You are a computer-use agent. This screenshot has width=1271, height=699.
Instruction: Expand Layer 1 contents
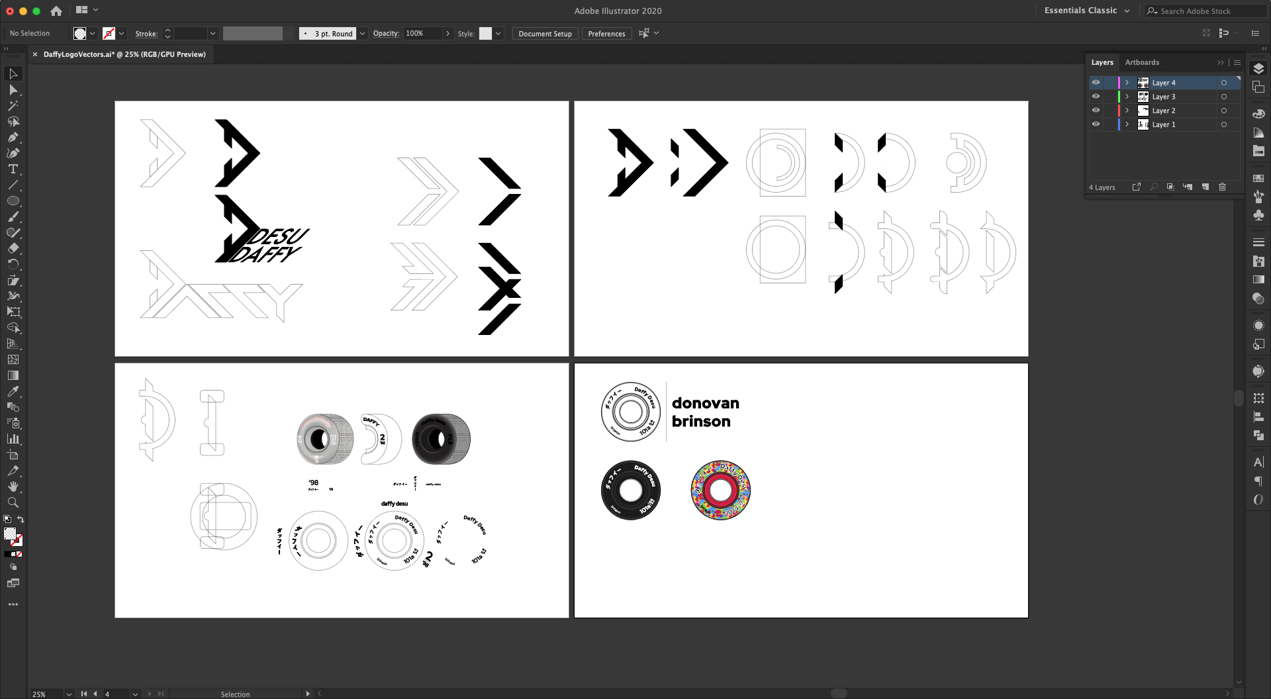pyautogui.click(x=1127, y=124)
